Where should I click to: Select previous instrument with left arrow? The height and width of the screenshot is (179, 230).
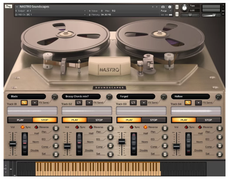click(153, 7)
